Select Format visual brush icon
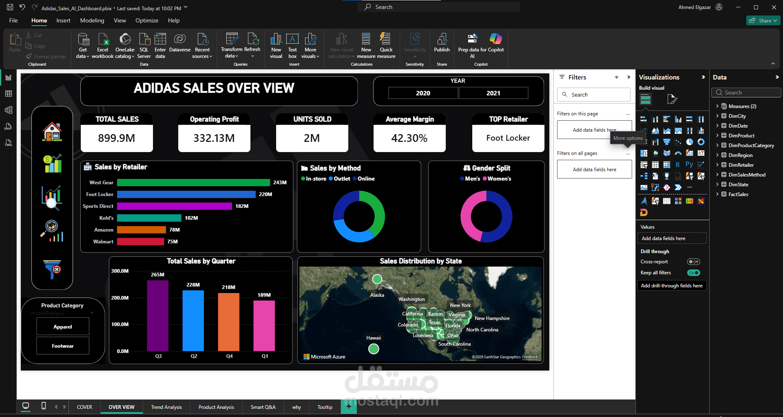Image resolution: width=783 pixels, height=417 pixels. pyautogui.click(x=672, y=99)
